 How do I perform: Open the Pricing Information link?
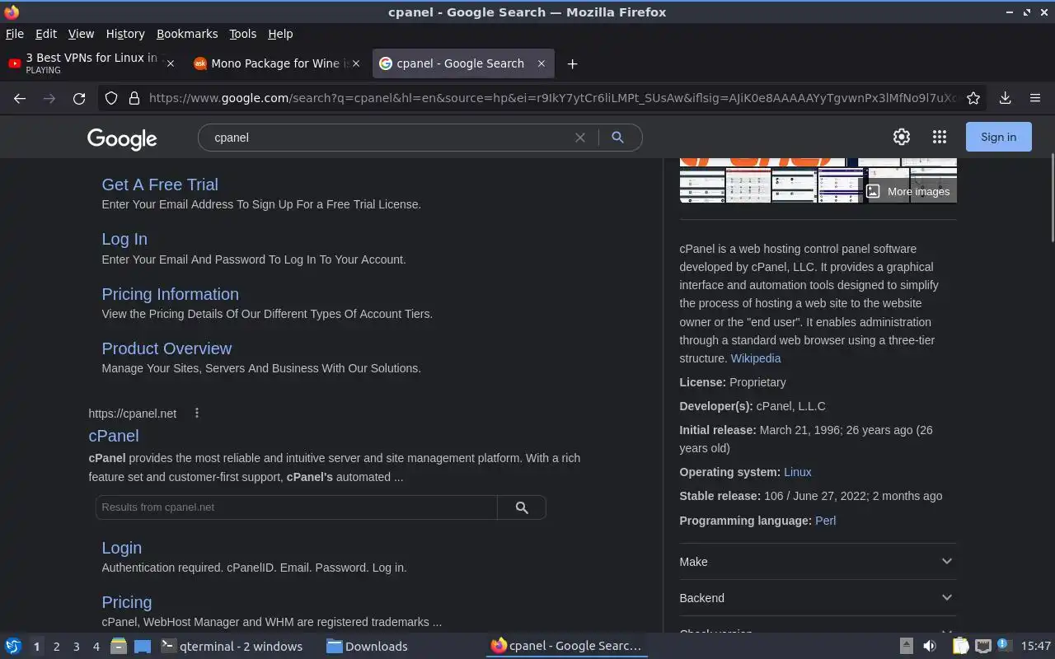click(x=170, y=294)
